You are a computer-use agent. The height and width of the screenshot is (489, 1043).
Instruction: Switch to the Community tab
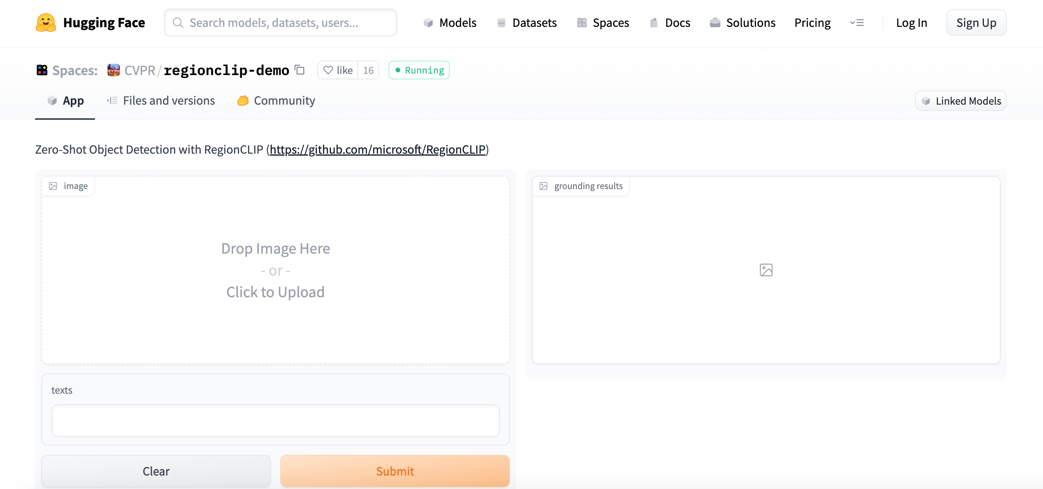pos(276,101)
